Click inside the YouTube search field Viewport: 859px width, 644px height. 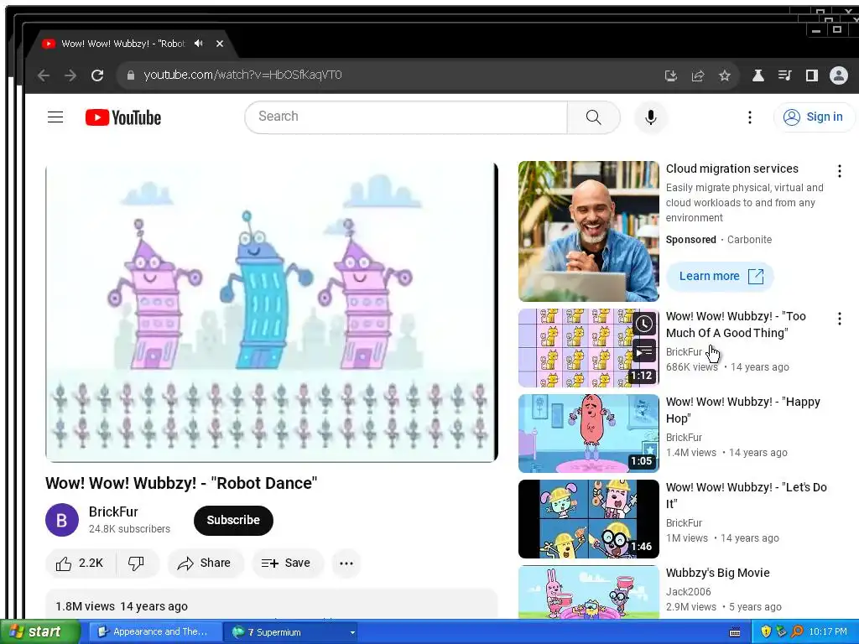pyautogui.click(x=406, y=117)
